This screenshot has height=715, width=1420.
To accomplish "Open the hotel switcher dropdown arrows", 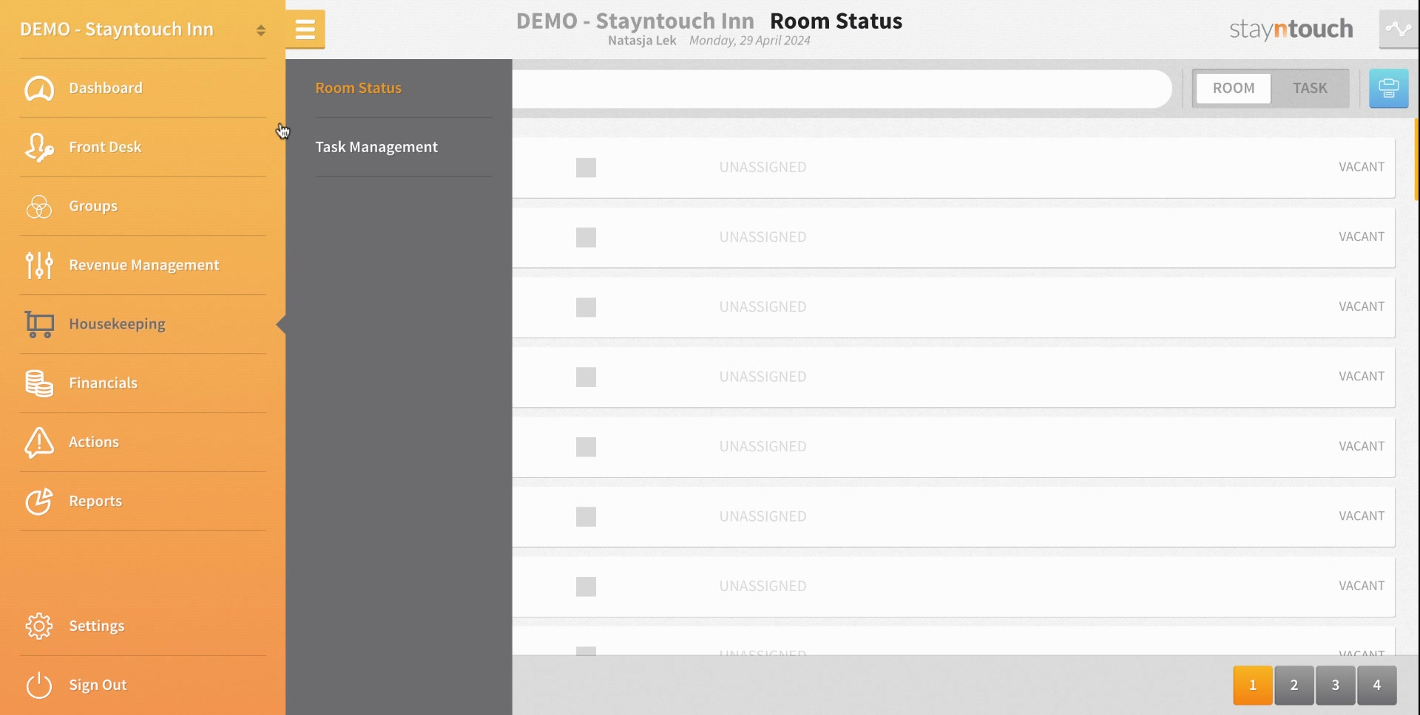I will [x=260, y=30].
